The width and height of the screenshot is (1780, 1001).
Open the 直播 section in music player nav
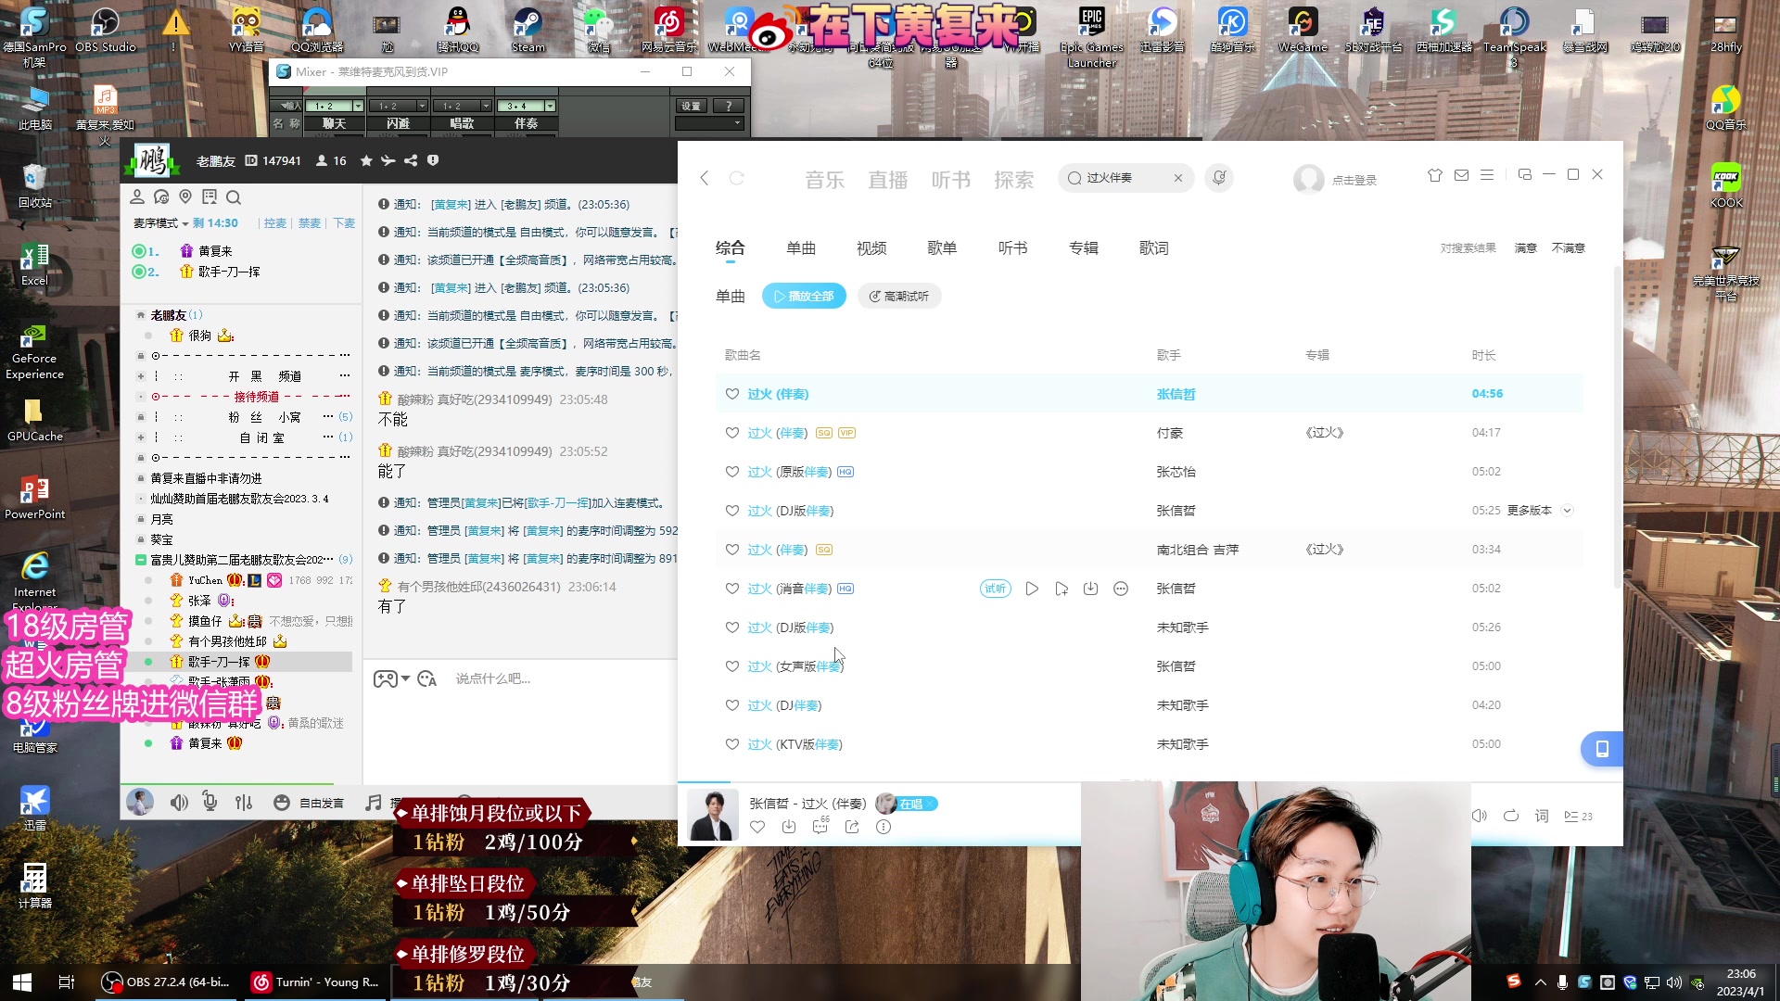[888, 180]
